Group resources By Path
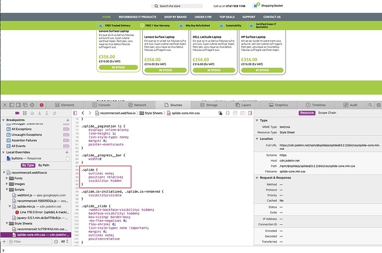This screenshot has height=253, width=382. coord(44,165)
